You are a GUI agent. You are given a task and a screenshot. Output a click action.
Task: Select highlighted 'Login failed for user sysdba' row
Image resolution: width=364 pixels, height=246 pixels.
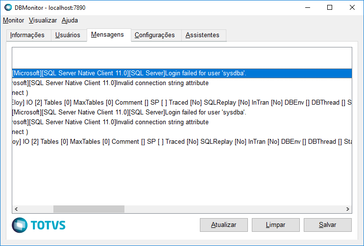[182, 73]
